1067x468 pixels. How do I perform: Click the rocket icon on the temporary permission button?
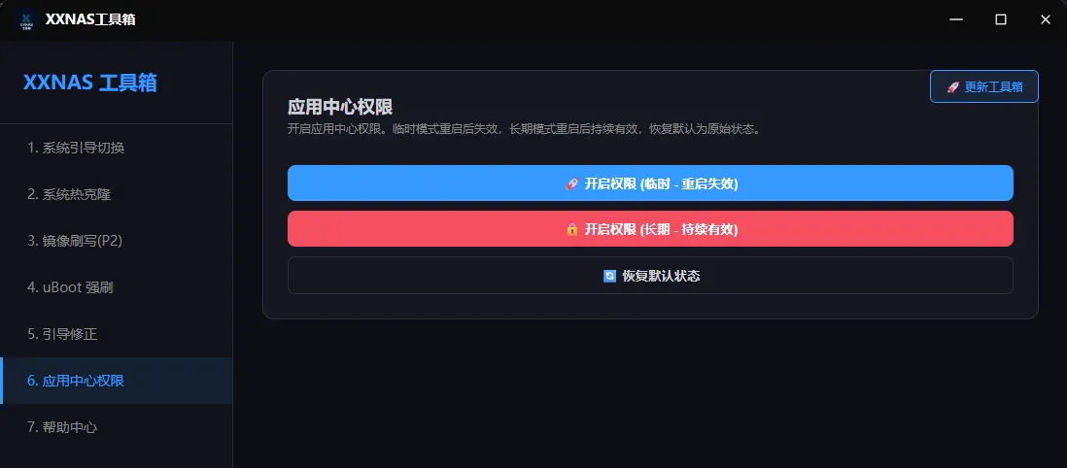(x=571, y=184)
